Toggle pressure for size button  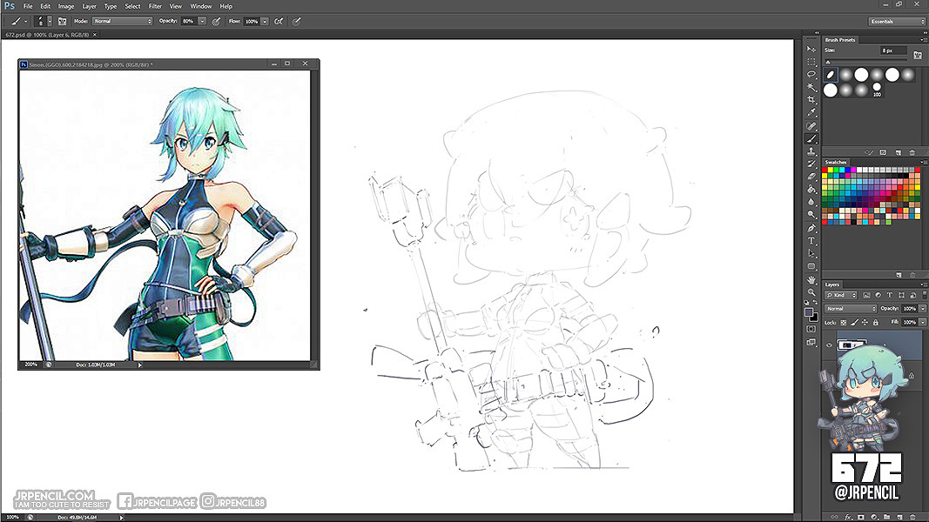tap(297, 21)
